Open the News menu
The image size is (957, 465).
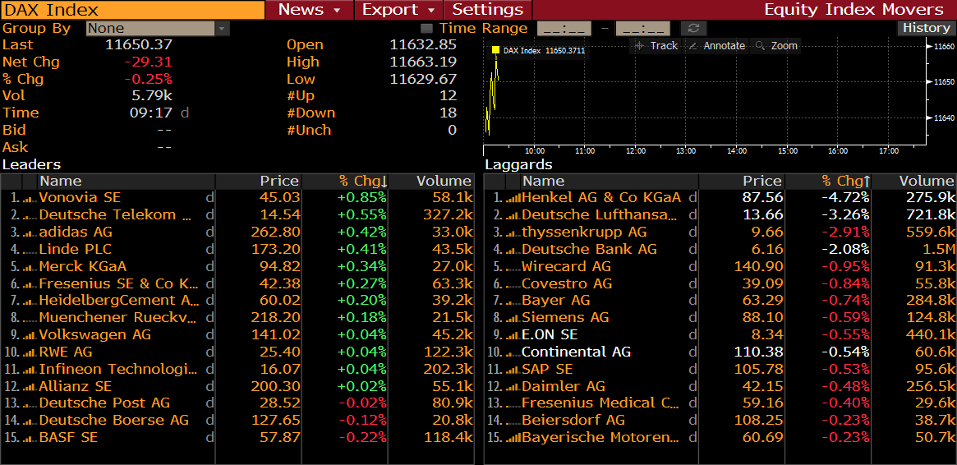pos(310,10)
